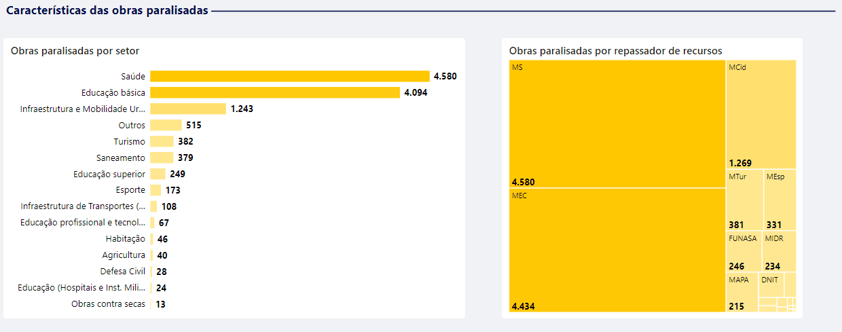The image size is (842, 332).
Task: Click the Turismo bar showing 382
Action: 162,141
